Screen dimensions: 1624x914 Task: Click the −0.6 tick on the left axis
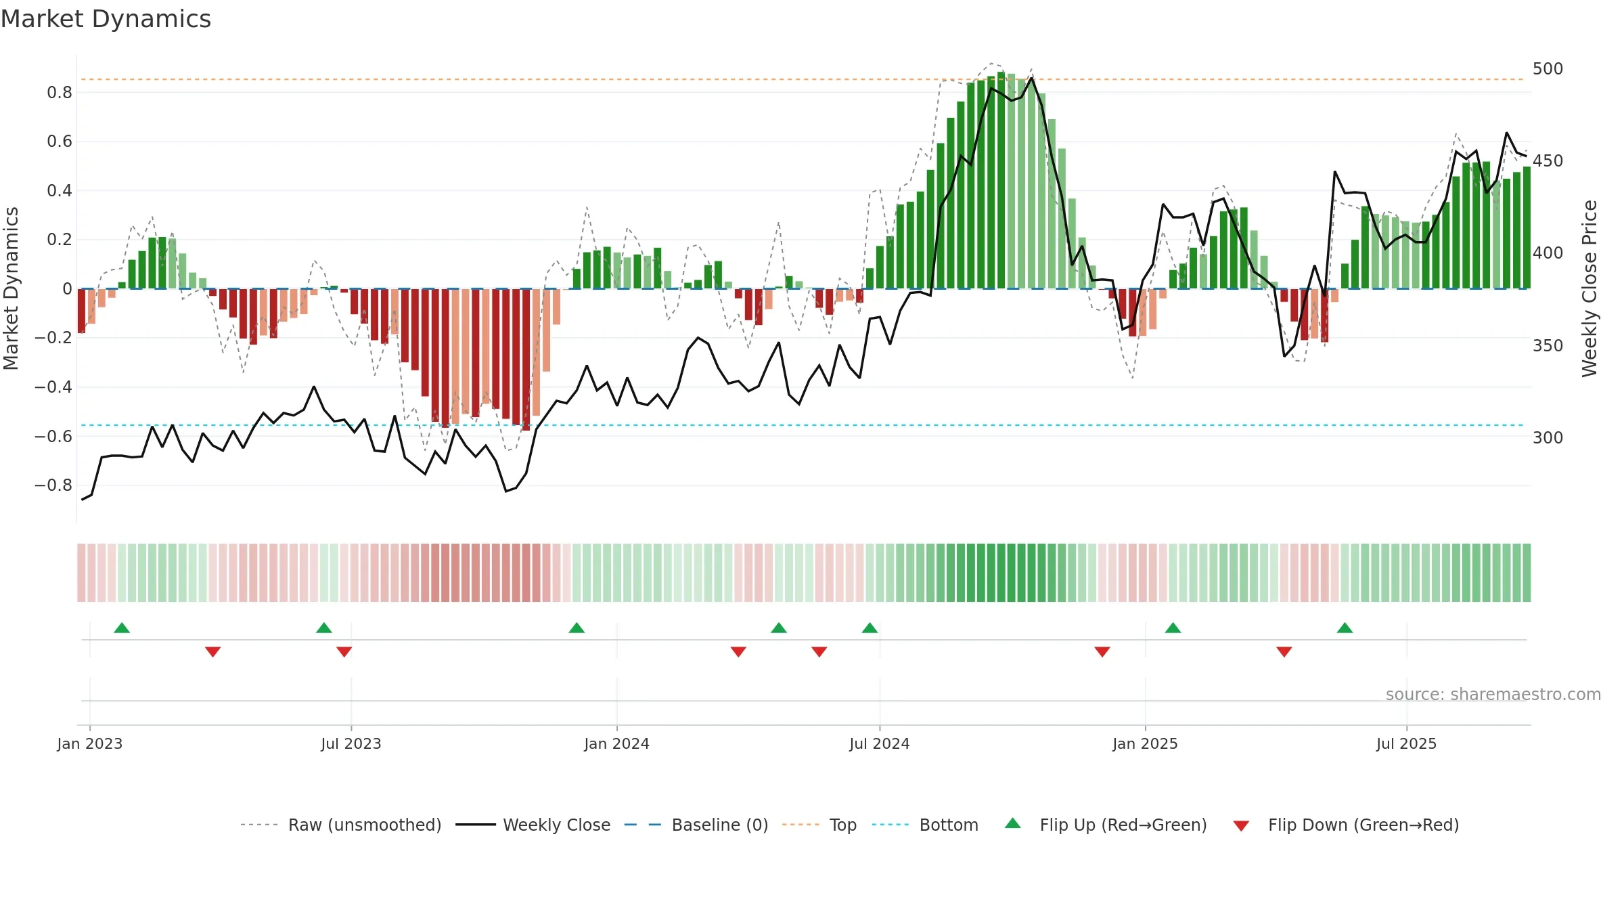[x=53, y=436]
